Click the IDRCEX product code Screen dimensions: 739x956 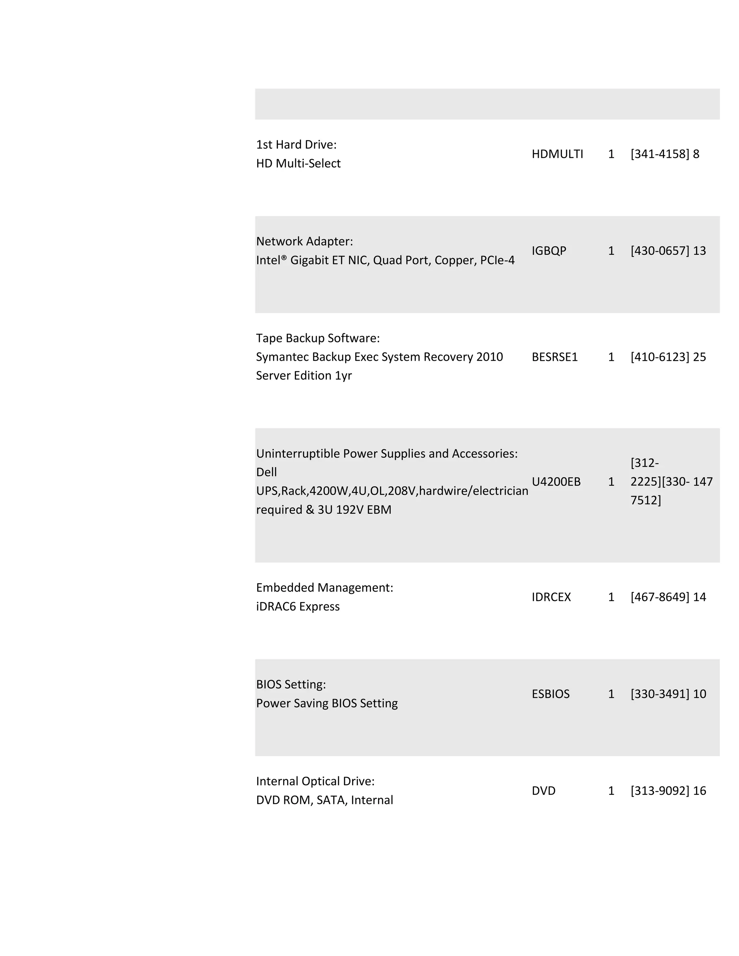[551, 597]
